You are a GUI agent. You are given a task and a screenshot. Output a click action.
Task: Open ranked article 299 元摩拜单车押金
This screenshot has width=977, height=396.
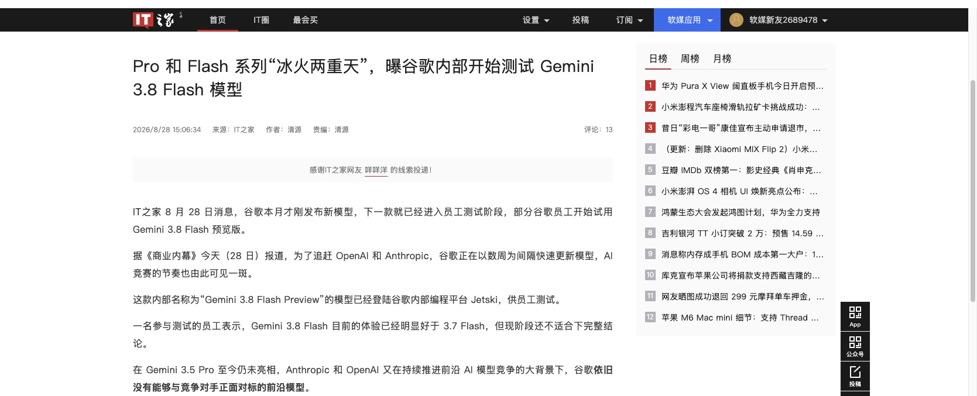coord(743,297)
